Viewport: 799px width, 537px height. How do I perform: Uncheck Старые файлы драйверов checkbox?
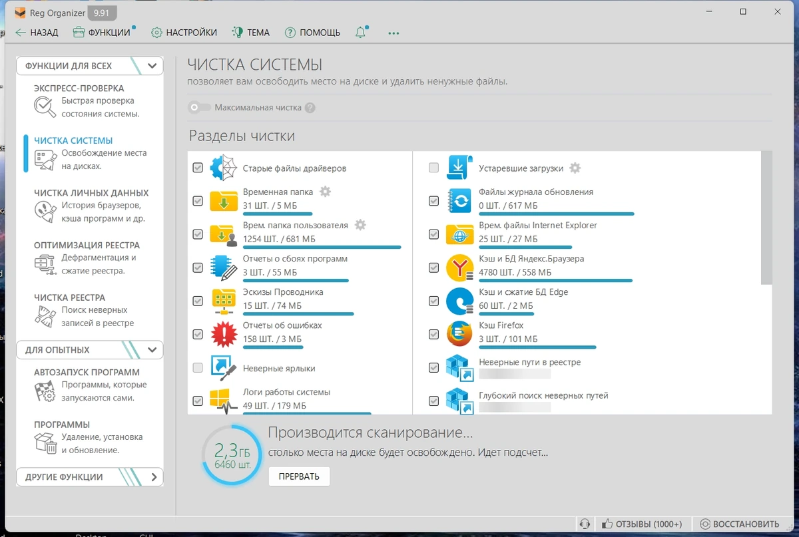click(198, 168)
